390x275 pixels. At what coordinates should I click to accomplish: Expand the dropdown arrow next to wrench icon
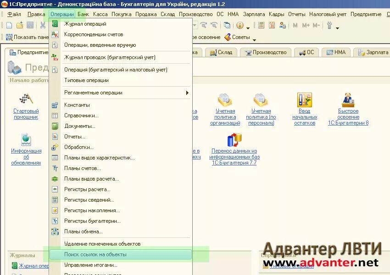pyautogui.click(x=337, y=28)
